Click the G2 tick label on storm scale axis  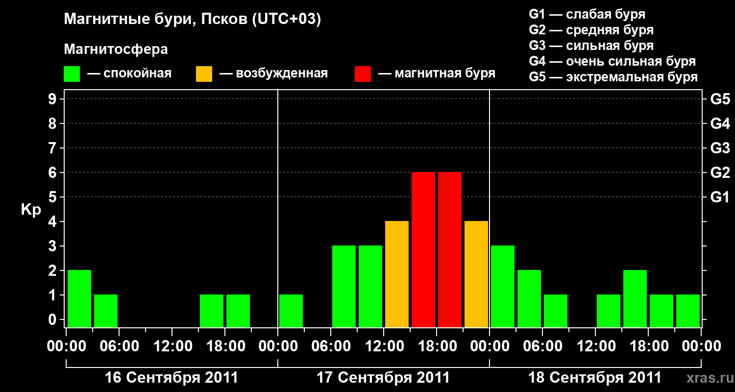(720, 173)
